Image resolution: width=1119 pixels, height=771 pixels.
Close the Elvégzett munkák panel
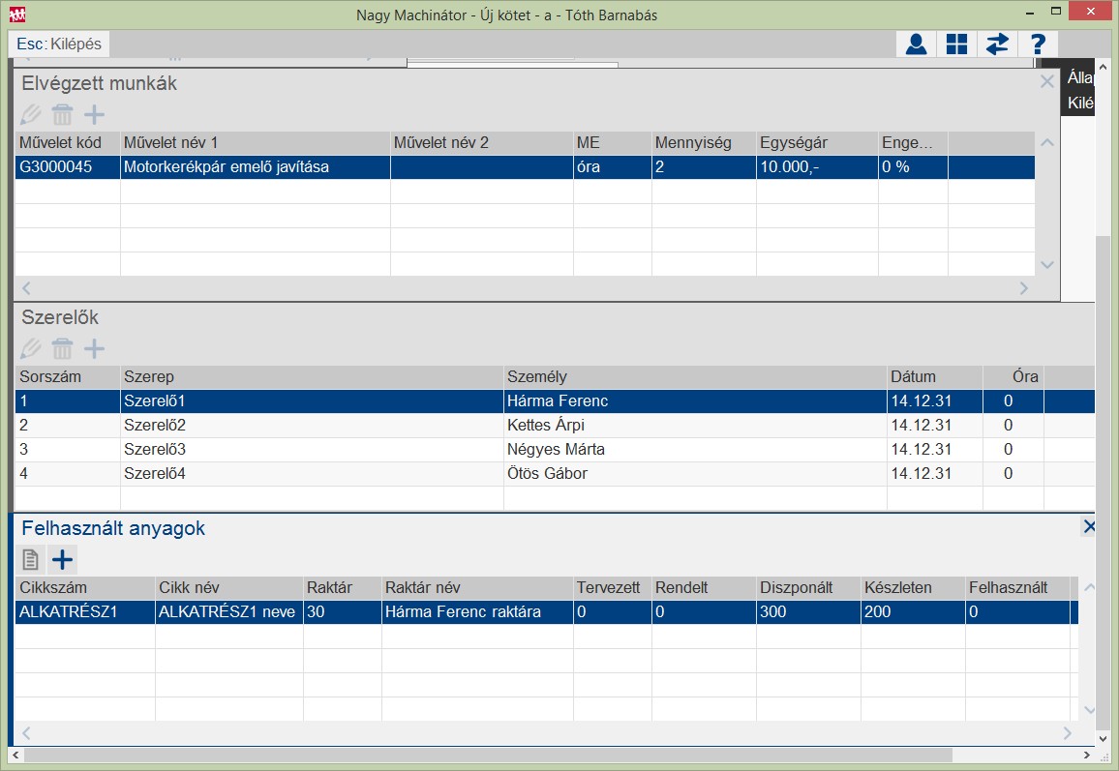1047,82
